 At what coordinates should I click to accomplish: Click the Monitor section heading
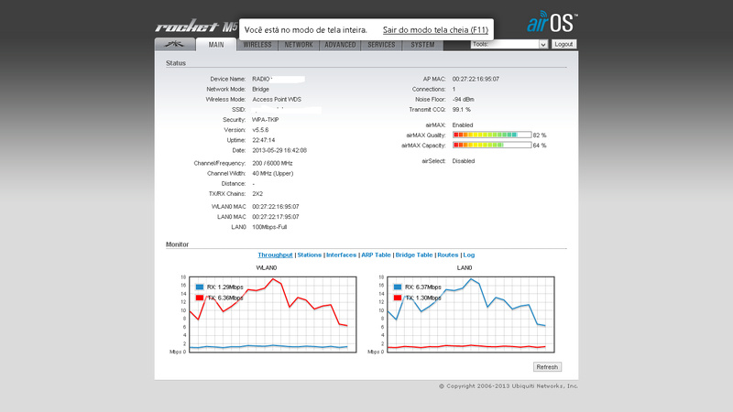coord(177,244)
